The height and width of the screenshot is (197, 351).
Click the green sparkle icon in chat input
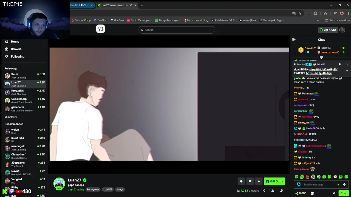coord(338,184)
